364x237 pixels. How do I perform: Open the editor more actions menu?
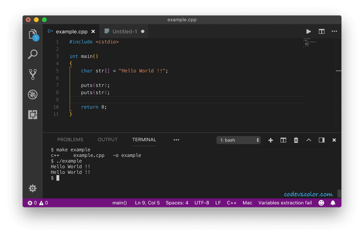[x=334, y=31]
